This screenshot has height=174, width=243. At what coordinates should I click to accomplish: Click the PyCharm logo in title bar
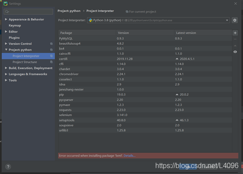(x=5, y=3)
